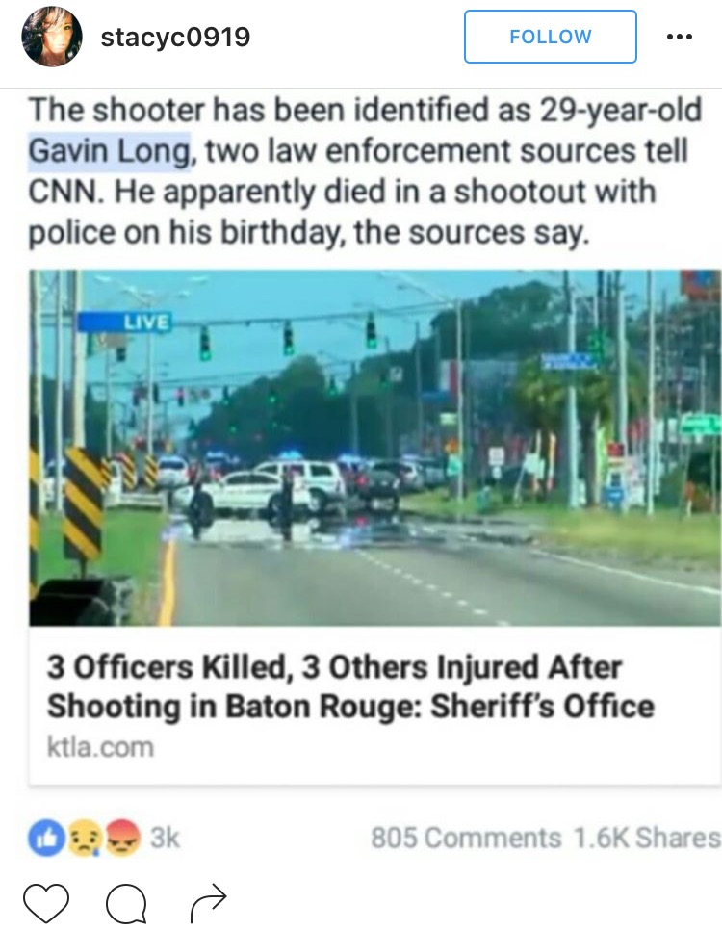Image resolution: width=722 pixels, height=931 pixels.
Task: Click the angry face reaction icon
Action: pyautogui.click(x=121, y=838)
